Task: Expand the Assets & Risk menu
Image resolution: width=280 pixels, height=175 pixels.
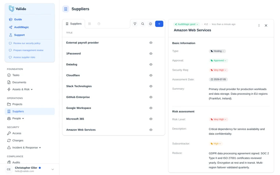Action: click(20, 89)
